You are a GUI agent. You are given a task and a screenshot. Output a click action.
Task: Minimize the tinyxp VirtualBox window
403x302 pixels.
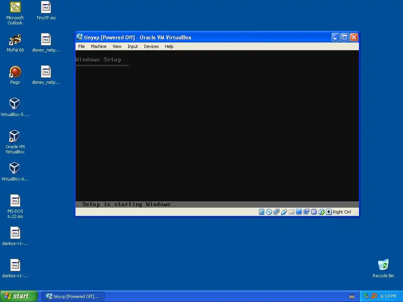(x=335, y=37)
